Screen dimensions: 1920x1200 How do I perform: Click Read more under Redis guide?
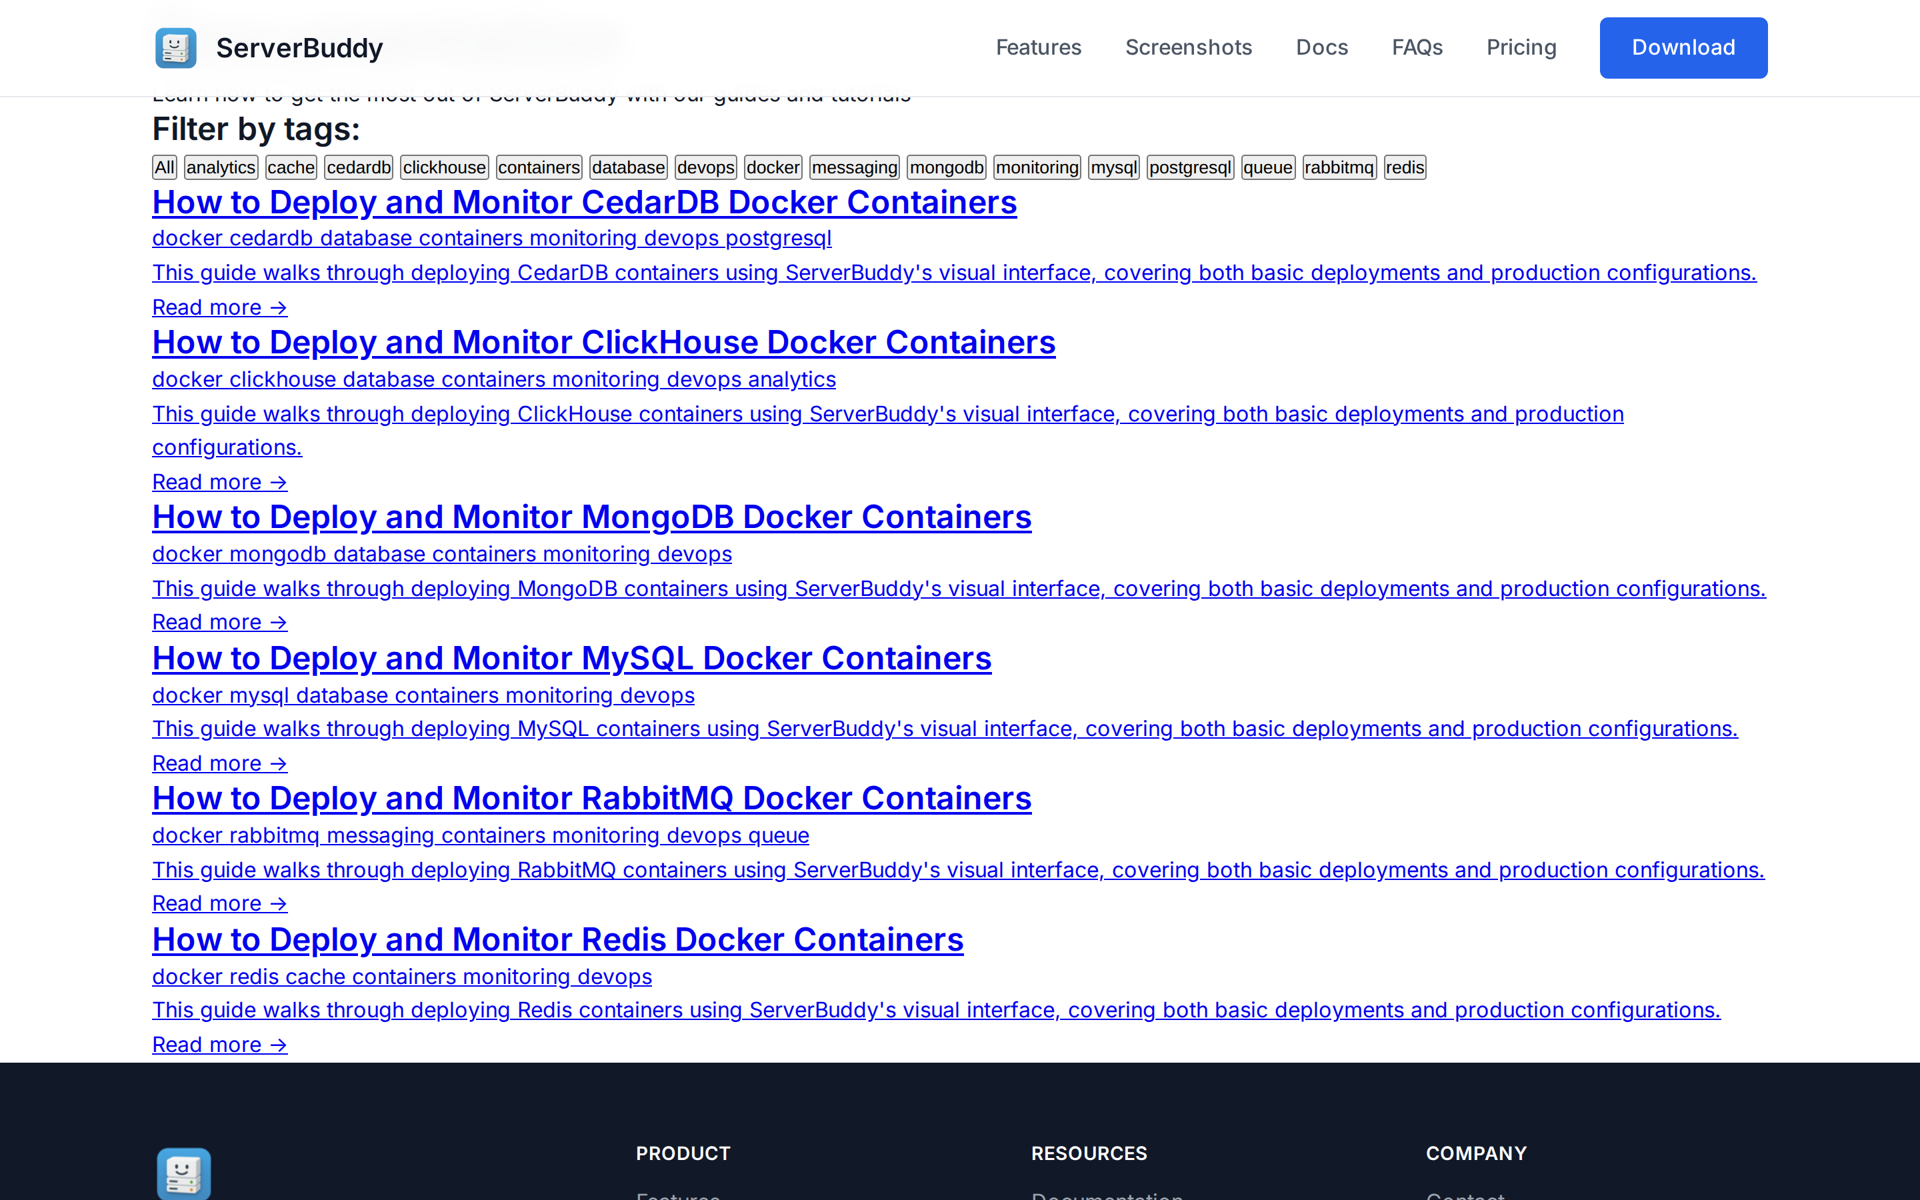pos(220,1045)
